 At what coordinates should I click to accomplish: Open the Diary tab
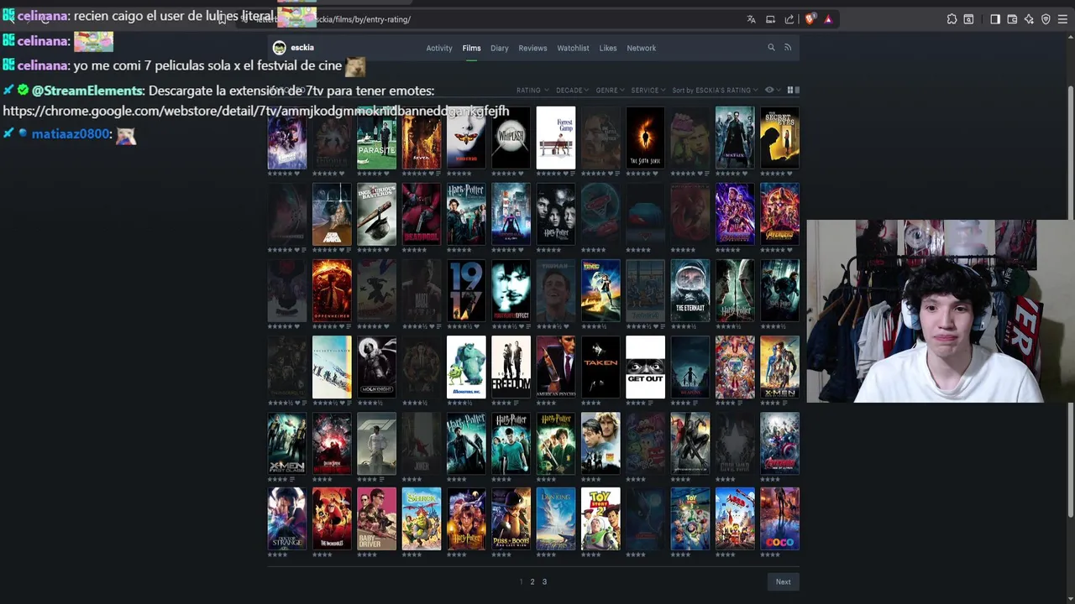pos(500,48)
